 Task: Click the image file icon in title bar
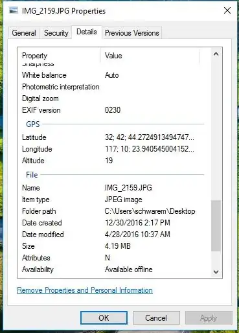13,10
